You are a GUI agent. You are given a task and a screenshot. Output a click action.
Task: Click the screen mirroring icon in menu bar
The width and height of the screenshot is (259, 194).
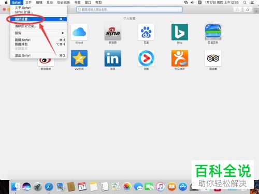click(x=186, y=3)
